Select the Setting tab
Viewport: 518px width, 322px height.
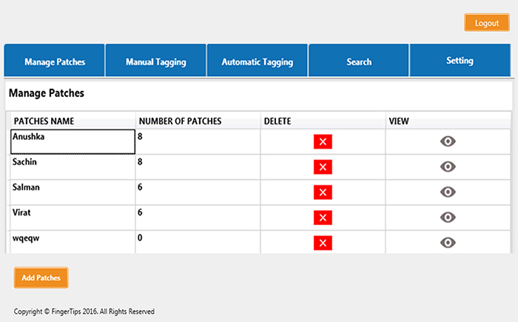pyautogui.click(x=460, y=61)
